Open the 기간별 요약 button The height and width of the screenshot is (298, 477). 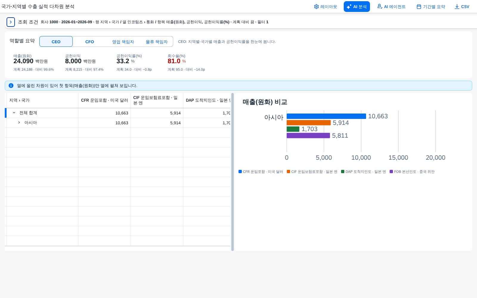(431, 7)
